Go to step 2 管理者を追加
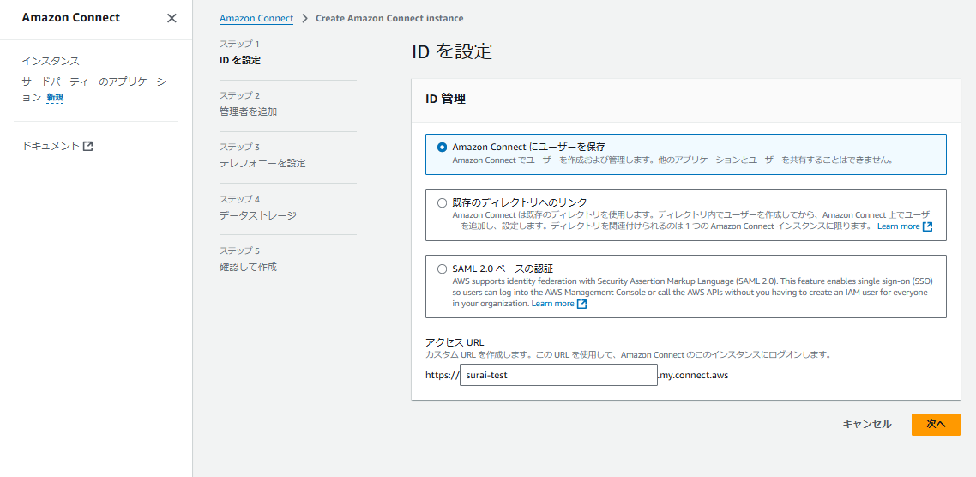The width and height of the screenshot is (976, 477). 249,112
